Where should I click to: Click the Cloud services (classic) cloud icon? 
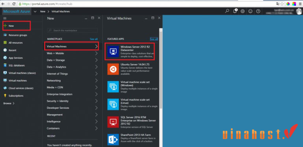pos(5,88)
